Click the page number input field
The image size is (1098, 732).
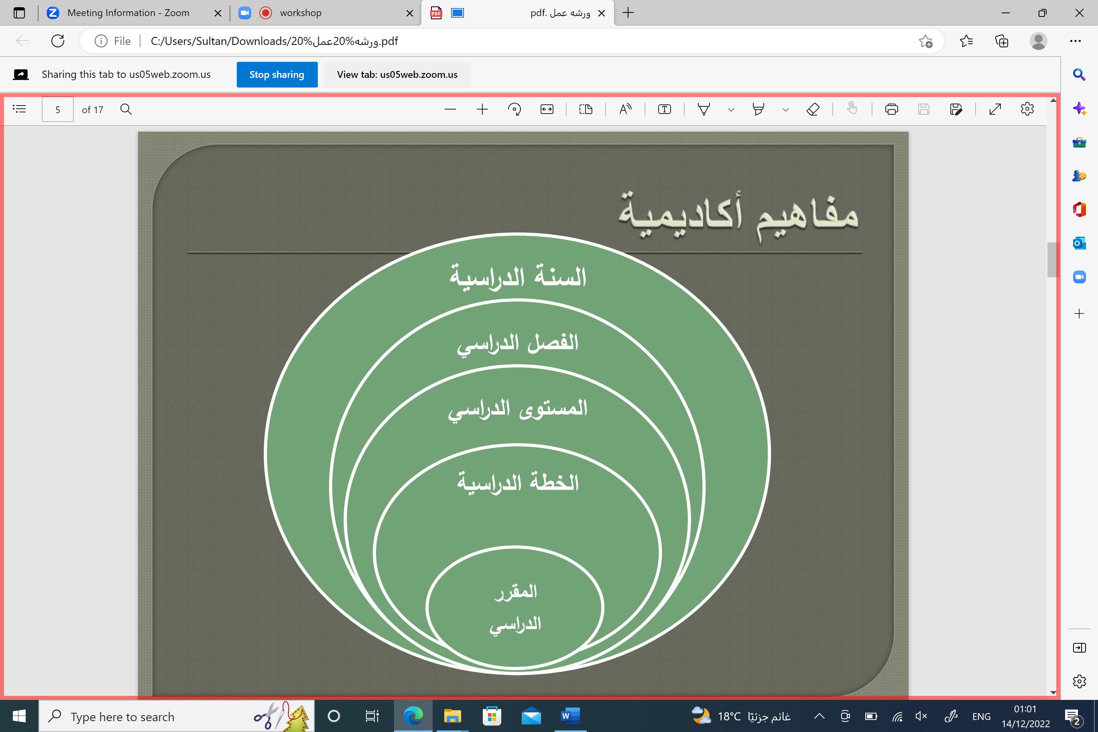[x=58, y=109]
